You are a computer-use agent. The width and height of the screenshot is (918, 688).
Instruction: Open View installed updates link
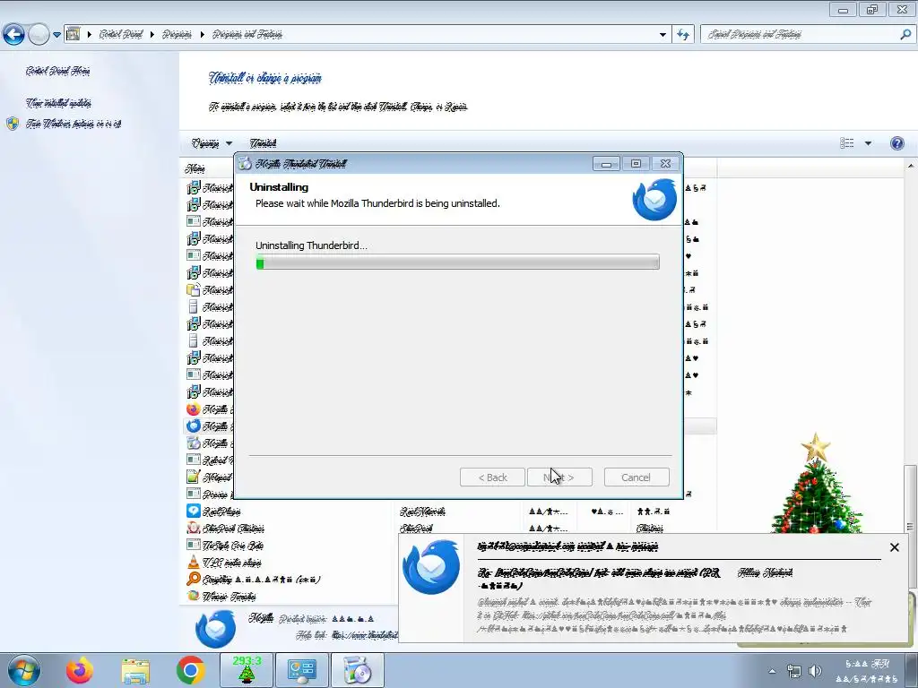(x=58, y=103)
